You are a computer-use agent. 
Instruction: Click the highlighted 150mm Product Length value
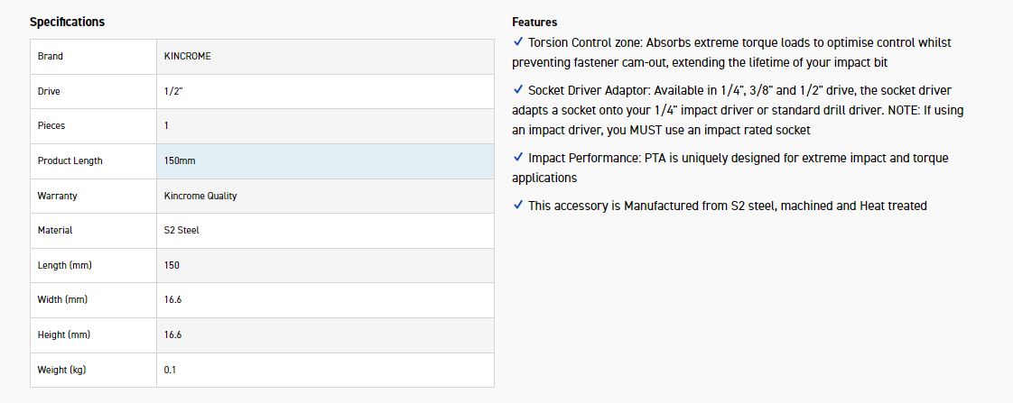coord(180,160)
